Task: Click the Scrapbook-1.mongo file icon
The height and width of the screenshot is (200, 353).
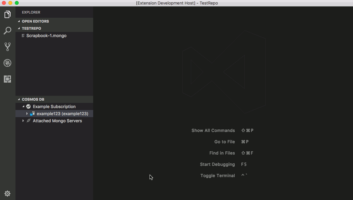Action: [x=23, y=35]
